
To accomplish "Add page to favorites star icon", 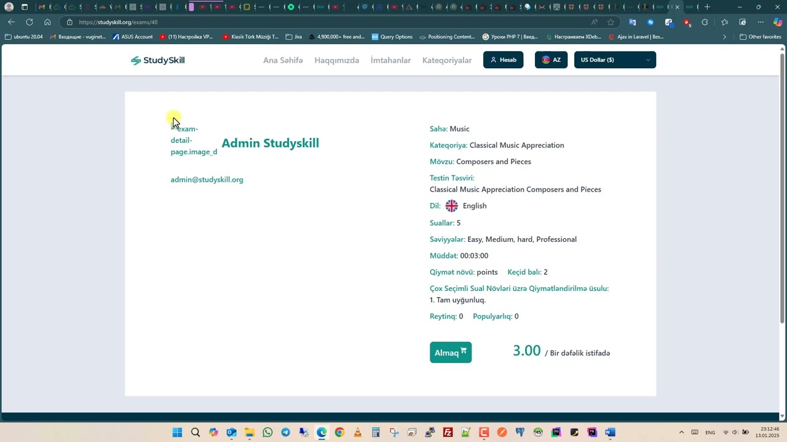I will click(611, 22).
